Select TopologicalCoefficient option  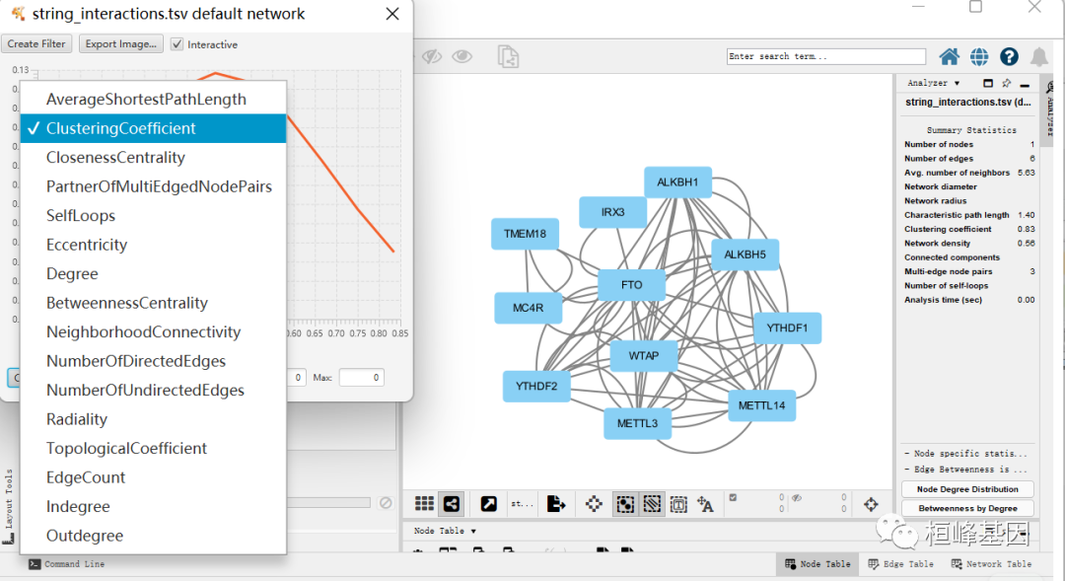(x=154, y=449)
